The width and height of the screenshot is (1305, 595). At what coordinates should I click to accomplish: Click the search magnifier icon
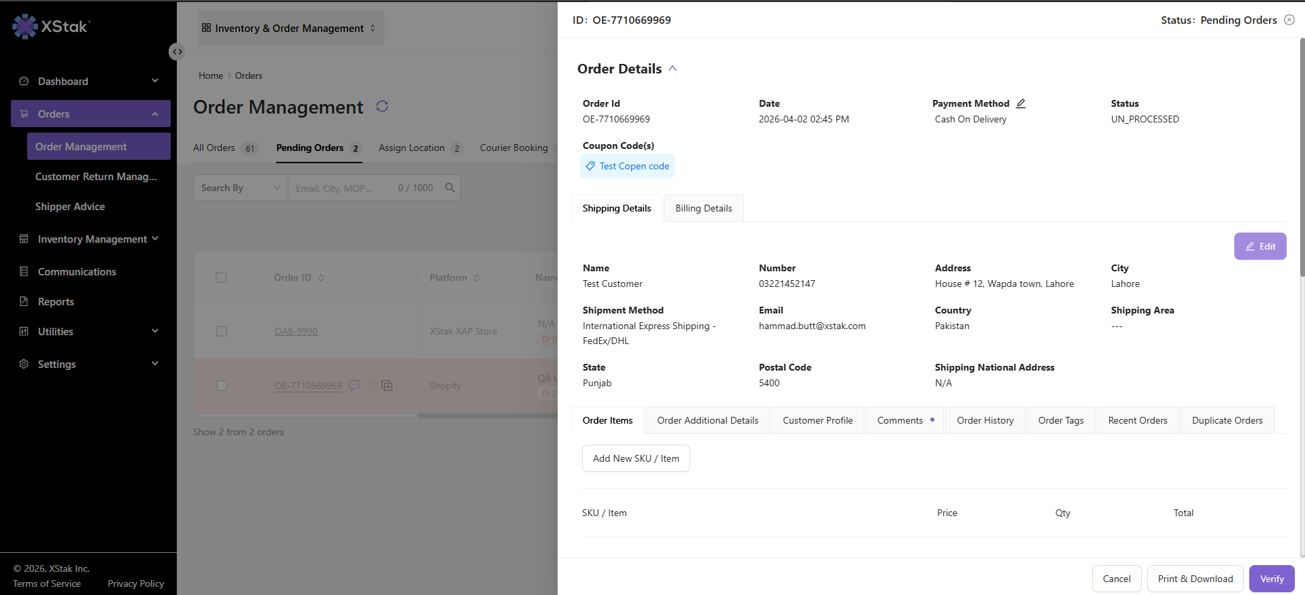[x=450, y=188]
